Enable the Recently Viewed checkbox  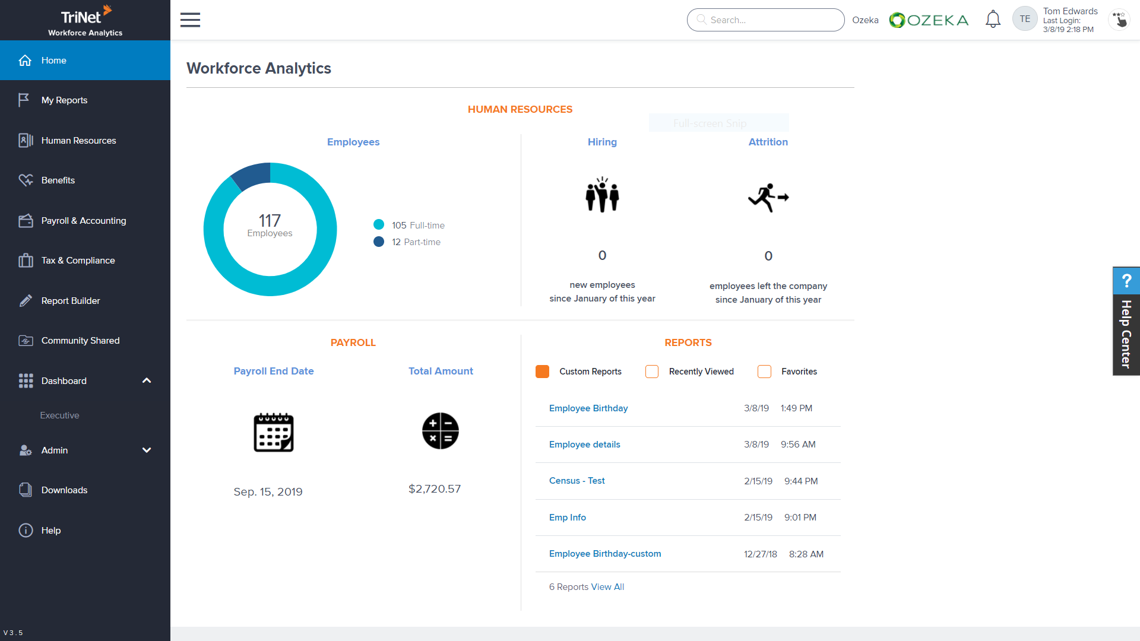point(652,372)
